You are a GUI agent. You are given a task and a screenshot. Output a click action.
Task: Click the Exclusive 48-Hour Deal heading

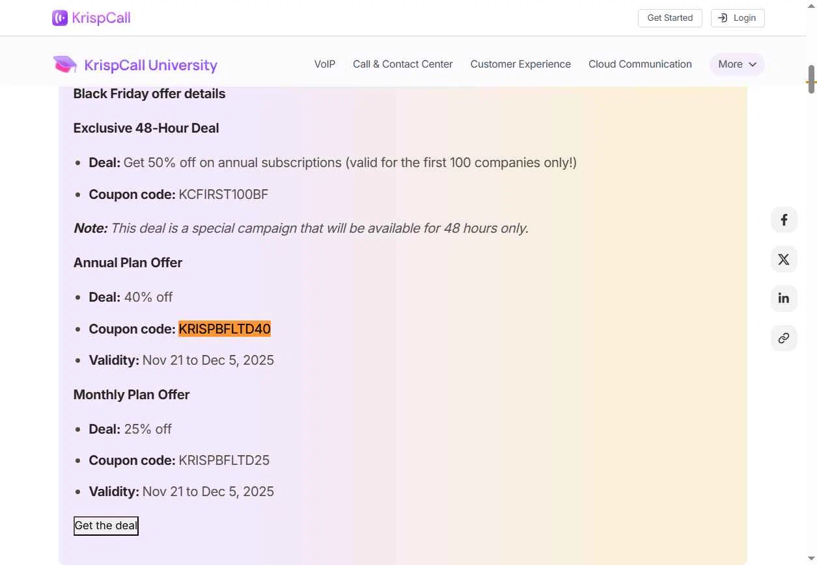point(146,128)
